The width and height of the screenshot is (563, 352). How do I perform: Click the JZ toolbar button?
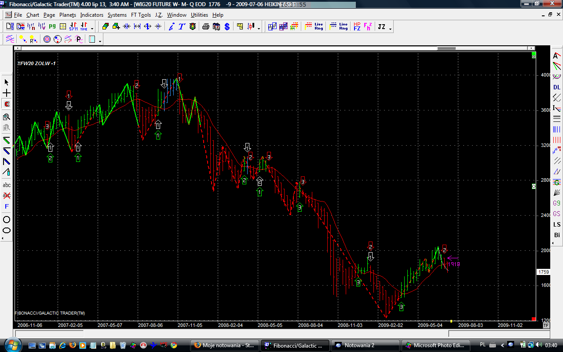point(381,27)
